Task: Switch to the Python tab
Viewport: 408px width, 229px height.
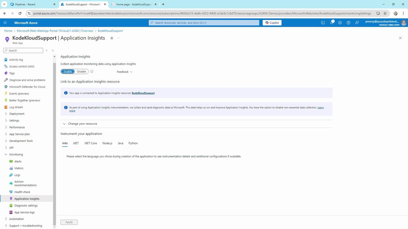Action: click(x=133, y=143)
